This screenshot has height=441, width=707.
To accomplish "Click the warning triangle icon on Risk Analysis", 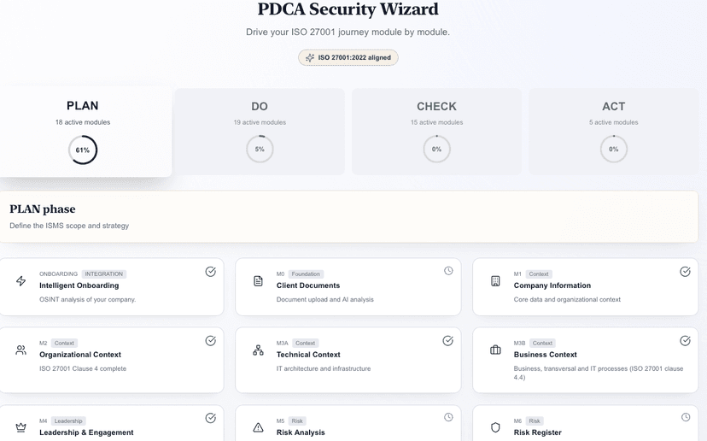I will [x=258, y=427].
